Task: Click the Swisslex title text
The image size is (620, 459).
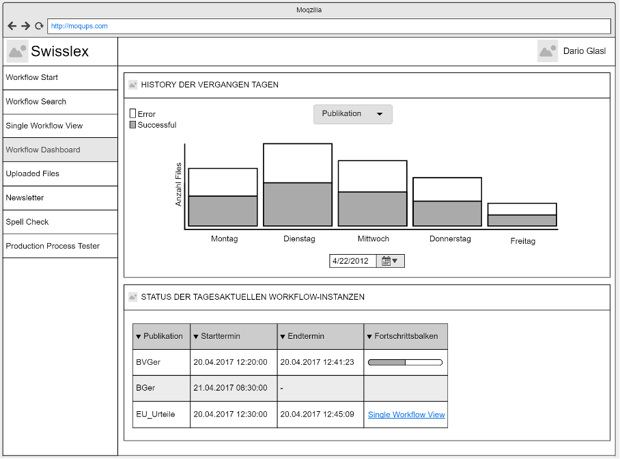Action: pyautogui.click(x=59, y=51)
